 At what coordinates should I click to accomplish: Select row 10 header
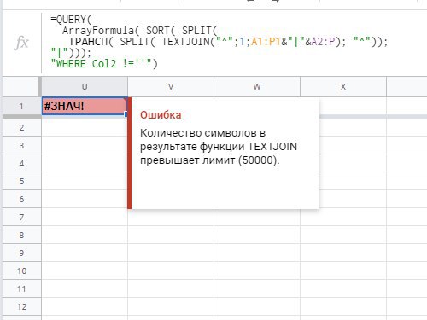(21, 271)
